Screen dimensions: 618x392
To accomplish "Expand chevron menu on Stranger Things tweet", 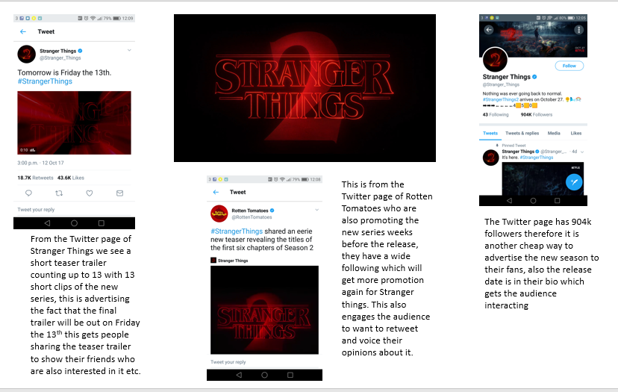I will pyautogui.click(x=129, y=50).
